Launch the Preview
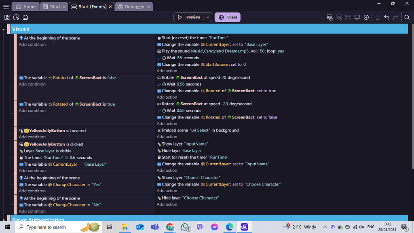414x233 pixels. tap(188, 17)
